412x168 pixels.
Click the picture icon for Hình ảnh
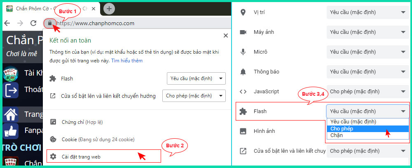point(243,131)
